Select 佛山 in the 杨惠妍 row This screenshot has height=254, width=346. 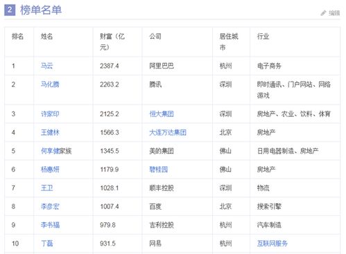coord(225,170)
